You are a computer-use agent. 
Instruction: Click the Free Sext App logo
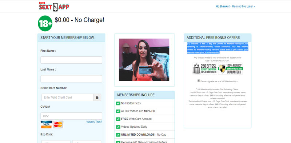[x=54, y=7]
